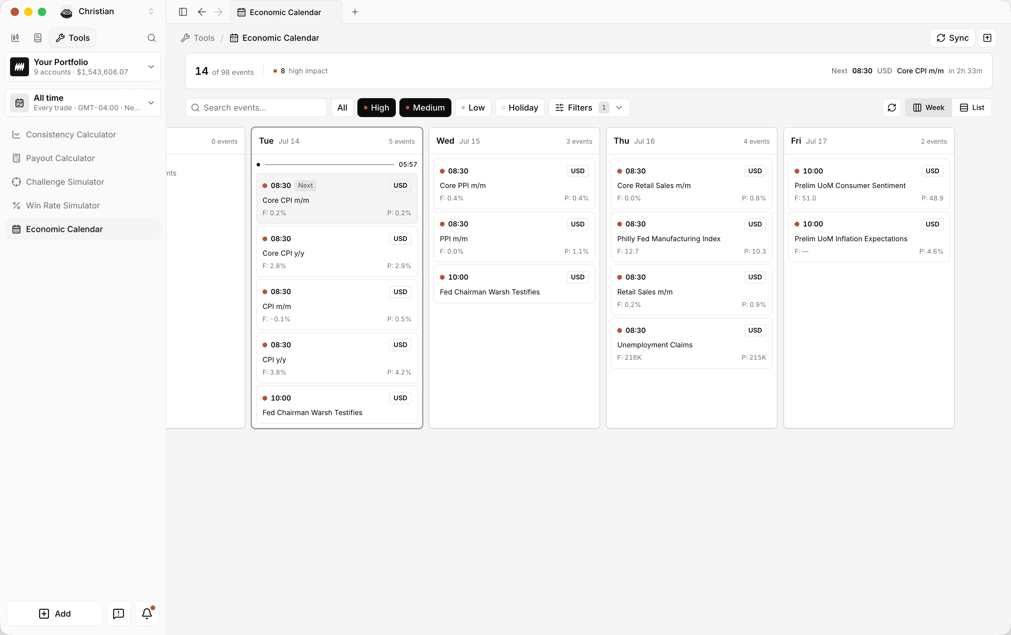Toggle the Medium impact filter
This screenshot has width=1011, height=635.
click(425, 108)
